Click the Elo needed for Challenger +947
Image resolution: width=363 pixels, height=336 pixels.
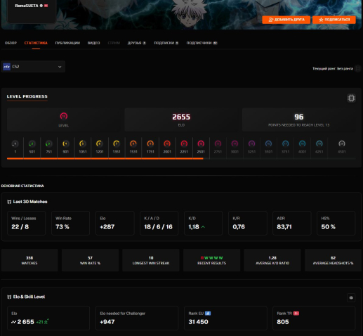(x=107, y=322)
